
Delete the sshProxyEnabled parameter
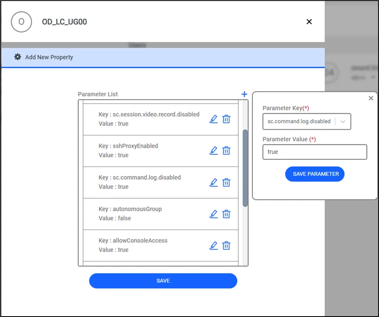(x=226, y=151)
